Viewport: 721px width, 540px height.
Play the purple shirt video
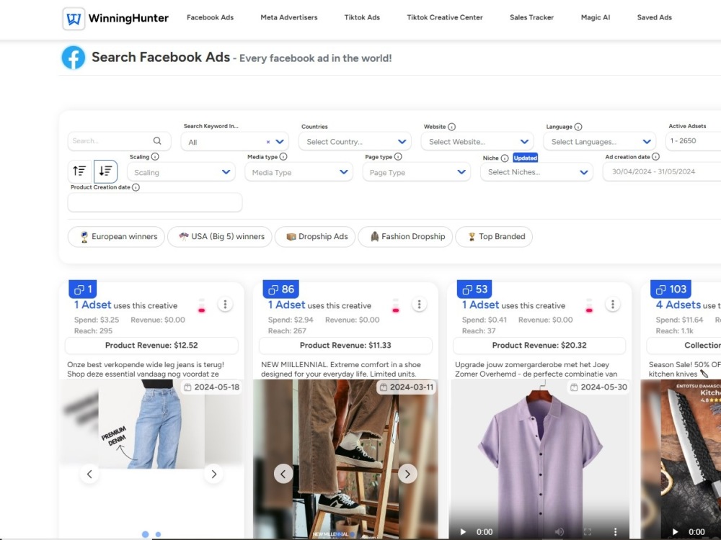463,532
